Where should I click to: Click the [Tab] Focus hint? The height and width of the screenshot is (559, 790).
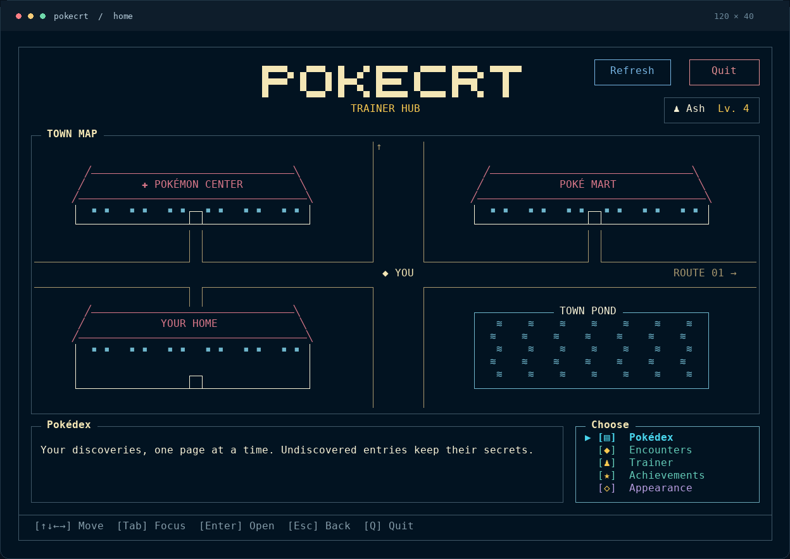click(151, 526)
